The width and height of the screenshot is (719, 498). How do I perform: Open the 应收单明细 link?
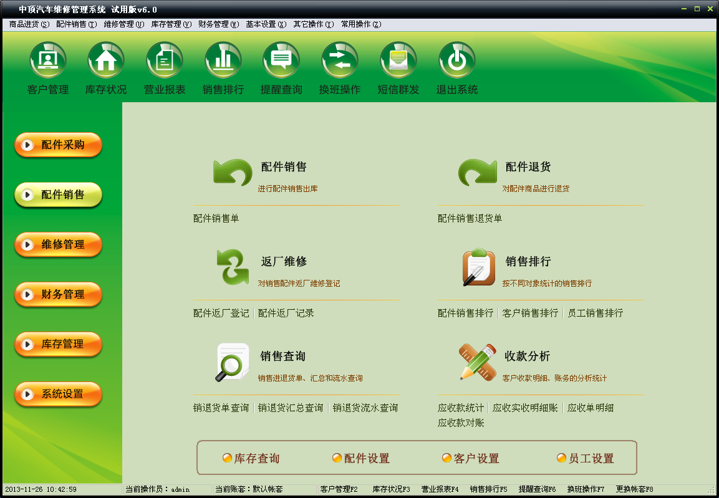point(590,408)
